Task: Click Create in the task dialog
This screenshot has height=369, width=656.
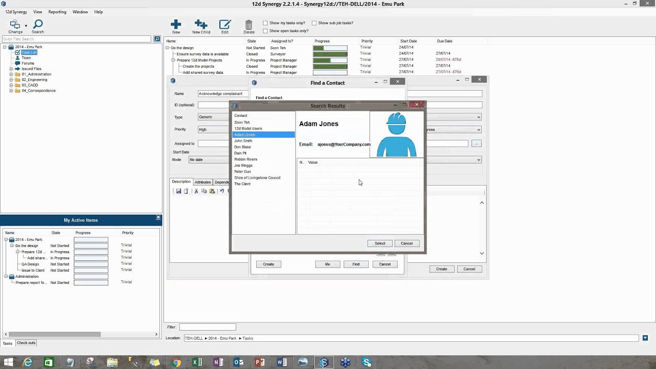Action: [442, 269]
